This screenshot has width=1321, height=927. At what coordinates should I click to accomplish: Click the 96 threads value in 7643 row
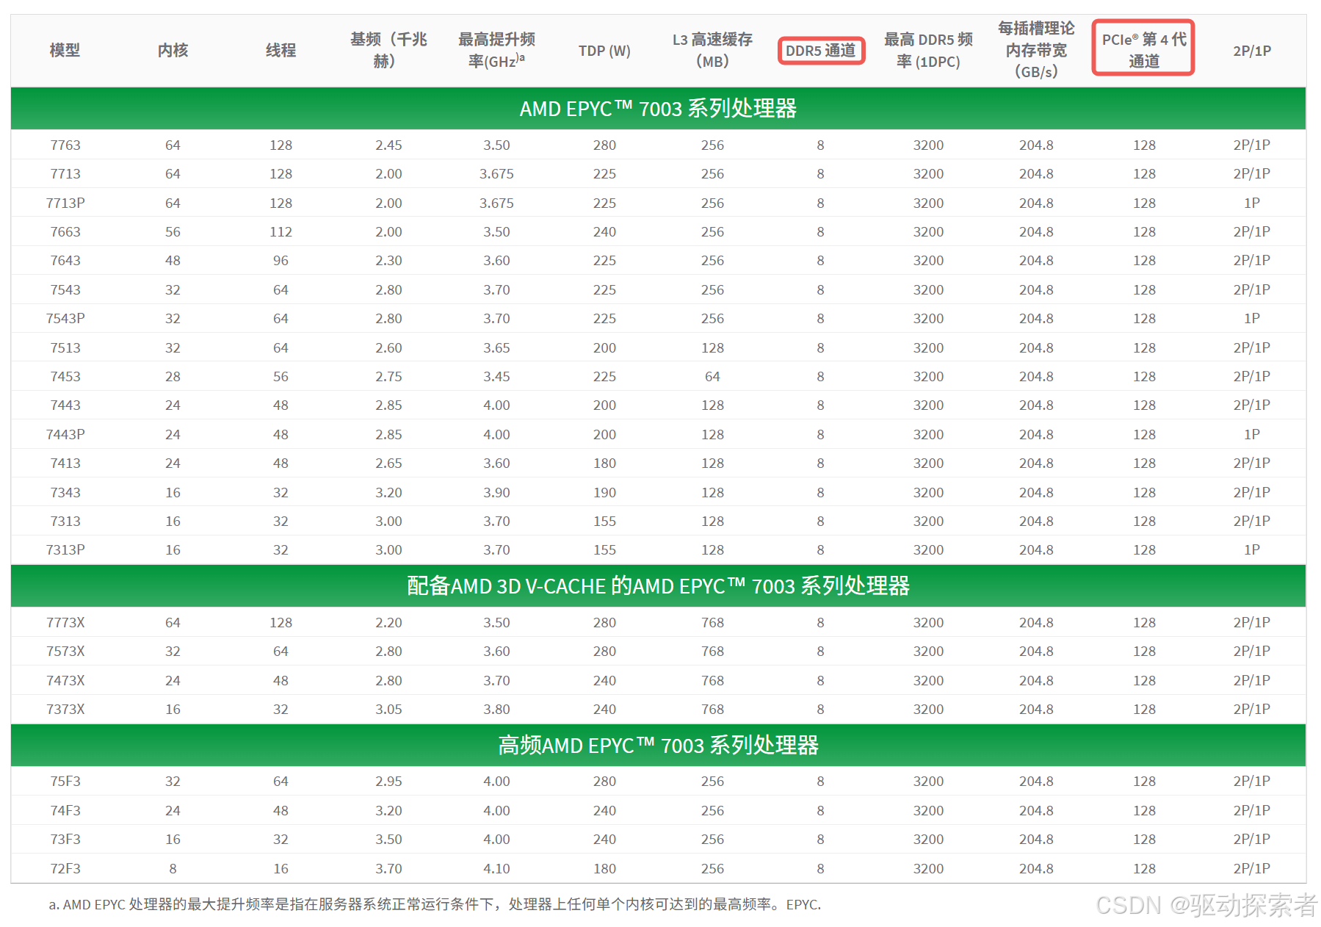pos(281,261)
